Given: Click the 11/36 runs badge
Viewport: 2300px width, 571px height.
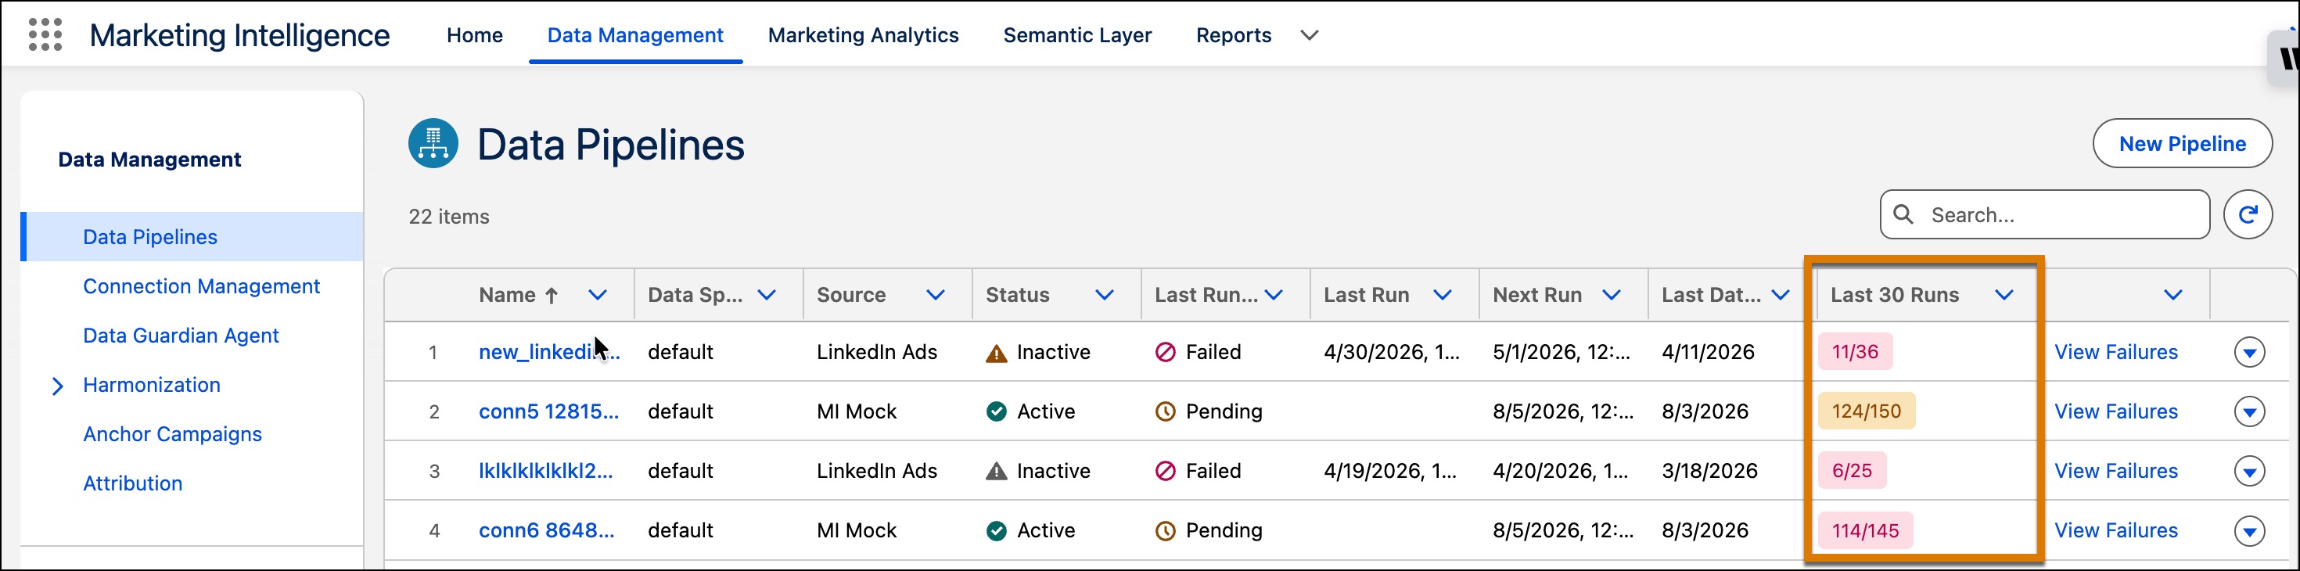Looking at the screenshot, I should (x=1856, y=353).
